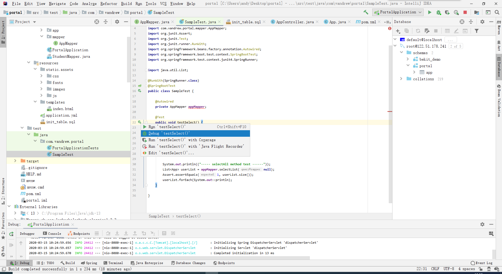The width and height of the screenshot is (502, 274).
Task: Click the filter icon in Database panel
Action: pos(477,31)
